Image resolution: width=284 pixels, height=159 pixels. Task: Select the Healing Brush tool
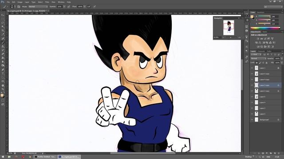coord(3,38)
